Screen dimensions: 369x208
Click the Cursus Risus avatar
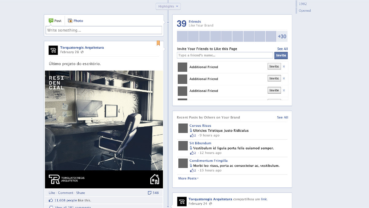(183, 128)
